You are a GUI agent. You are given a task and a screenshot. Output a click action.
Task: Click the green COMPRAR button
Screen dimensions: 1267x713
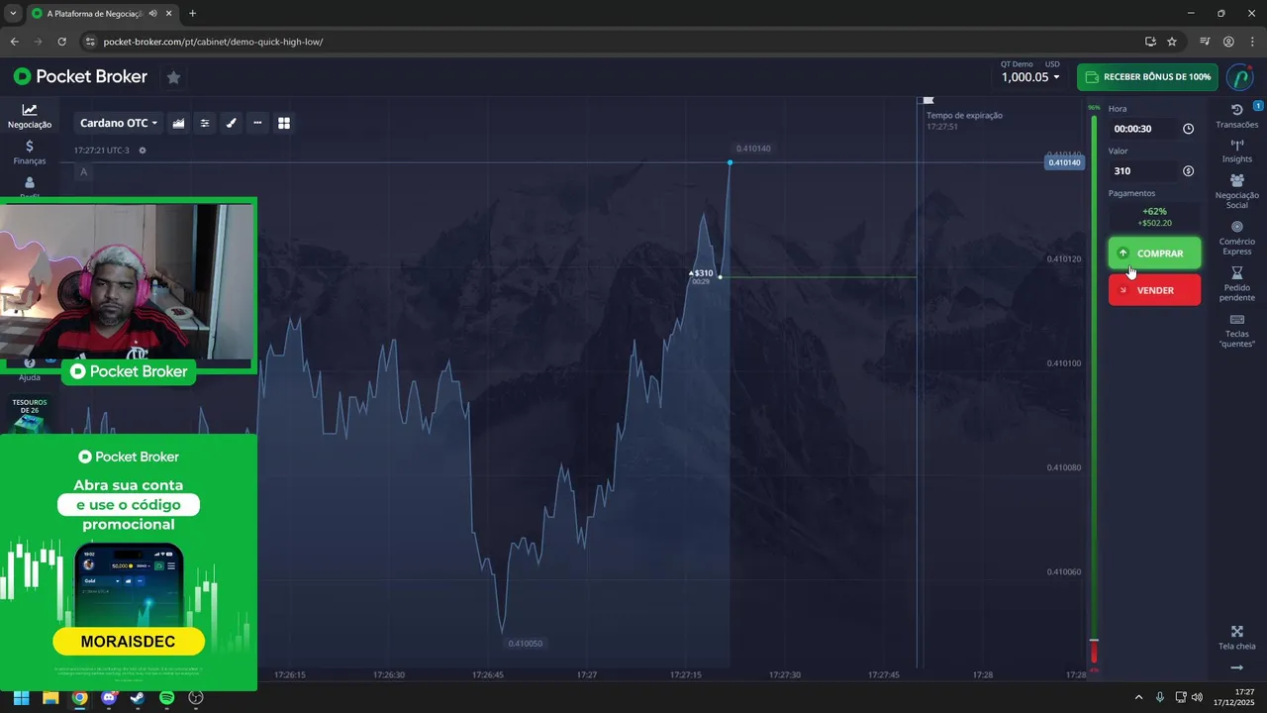(x=1154, y=254)
